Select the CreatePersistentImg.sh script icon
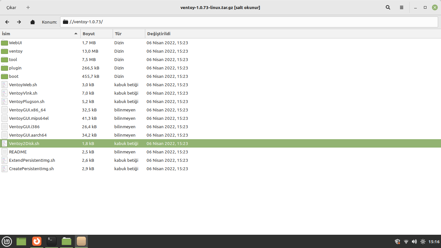The image size is (441, 248). point(5,169)
